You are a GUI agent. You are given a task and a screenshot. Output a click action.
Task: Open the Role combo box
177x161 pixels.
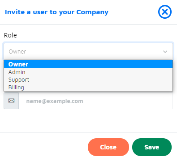coord(88,51)
